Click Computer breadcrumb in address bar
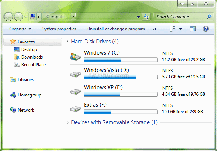 click(x=56, y=17)
